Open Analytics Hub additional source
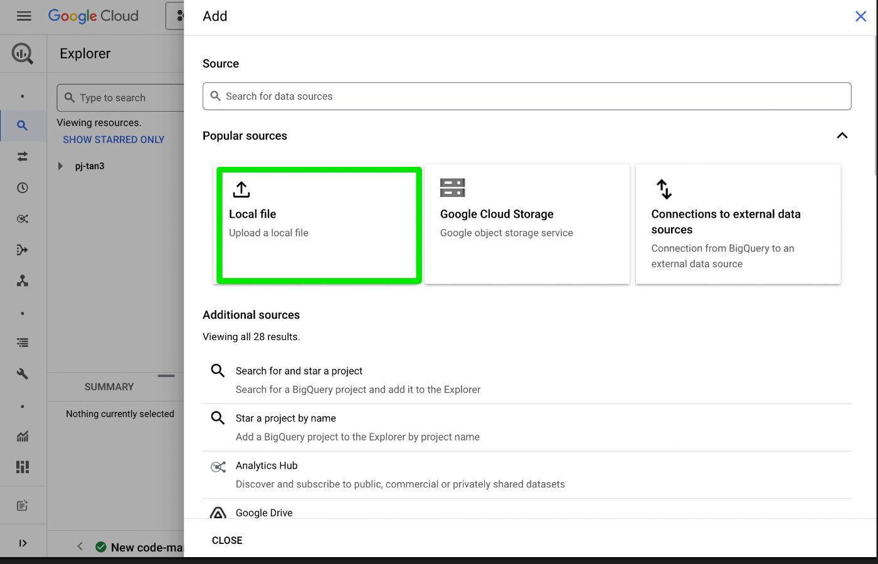Viewport: 878px width, 564px height. [x=527, y=475]
